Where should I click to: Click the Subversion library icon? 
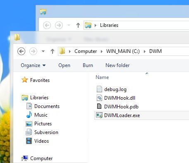pyautogui.click(x=29, y=132)
